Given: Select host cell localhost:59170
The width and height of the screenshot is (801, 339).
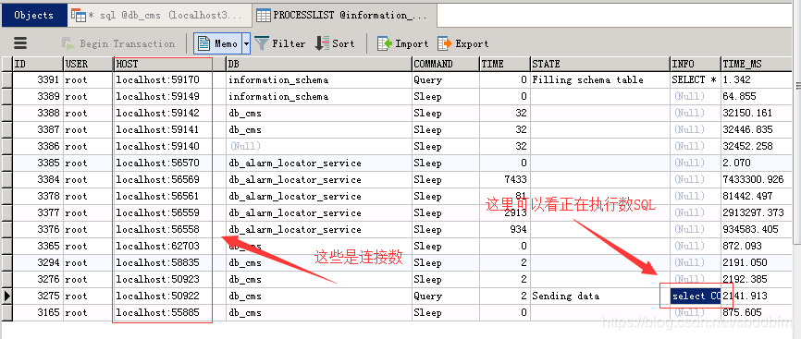Looking at the screenshot, I should pos(169,80).
